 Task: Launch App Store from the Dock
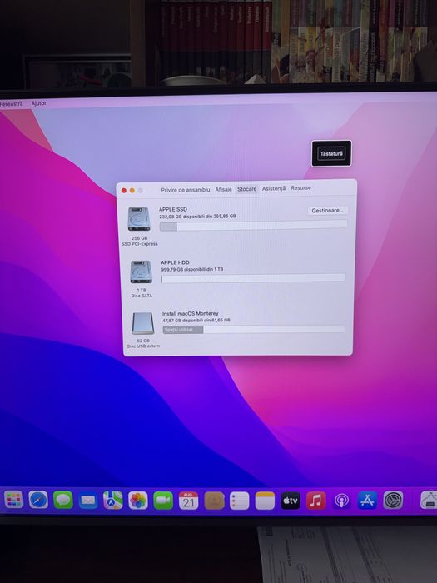[367, 500]
